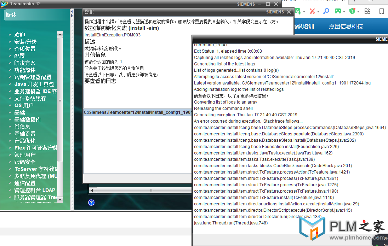Select the 安装/升级 step
This screenshot has height=246, width=388.
pyautogui.click(x=25, y=42)
